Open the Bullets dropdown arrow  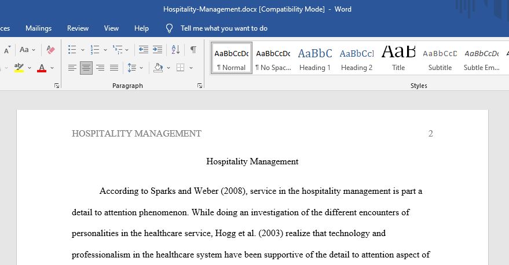tap(82, 50)
